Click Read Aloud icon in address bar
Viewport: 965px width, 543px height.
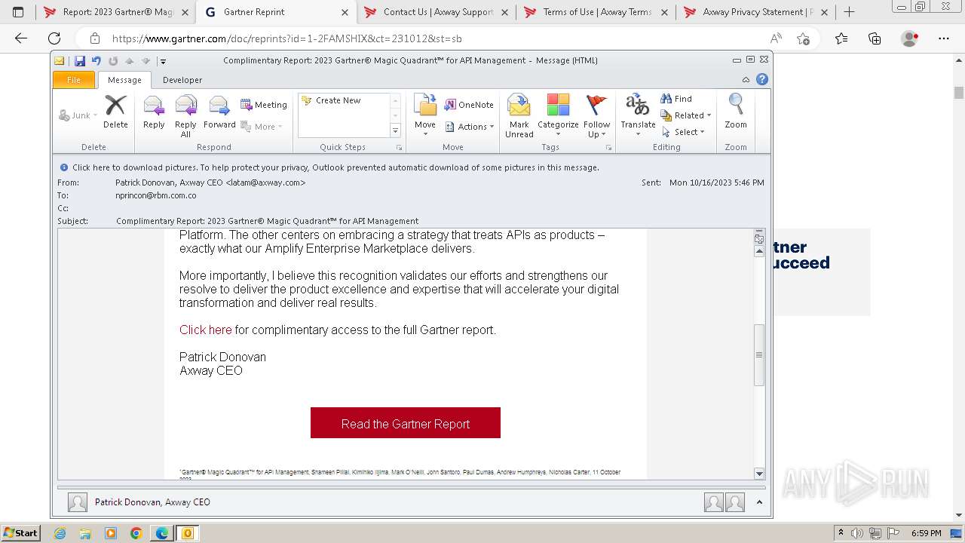pos(776,38)
